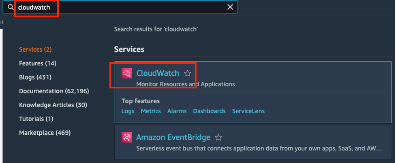Open the ServiceLens top feature
396x163 pixels.
pos(248,111)
